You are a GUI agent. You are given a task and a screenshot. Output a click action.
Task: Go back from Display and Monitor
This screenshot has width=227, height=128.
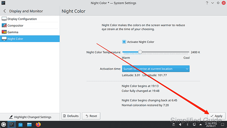[x=5, y=11]
